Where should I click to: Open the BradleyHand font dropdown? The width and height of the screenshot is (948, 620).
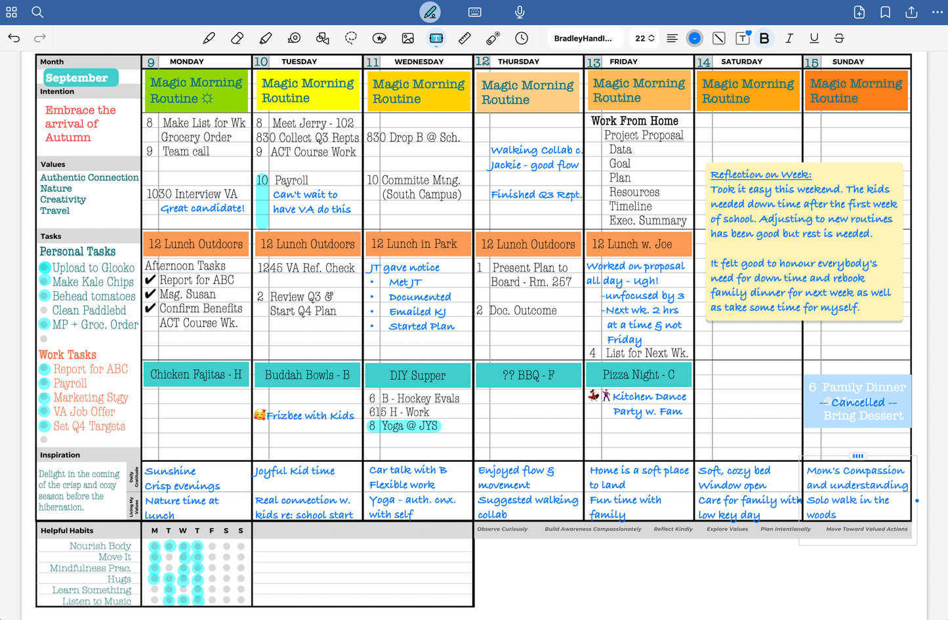coord(583,39)
